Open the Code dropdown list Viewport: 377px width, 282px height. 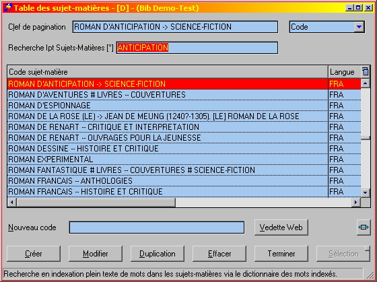pyautogui.click(x=359, y=27)
